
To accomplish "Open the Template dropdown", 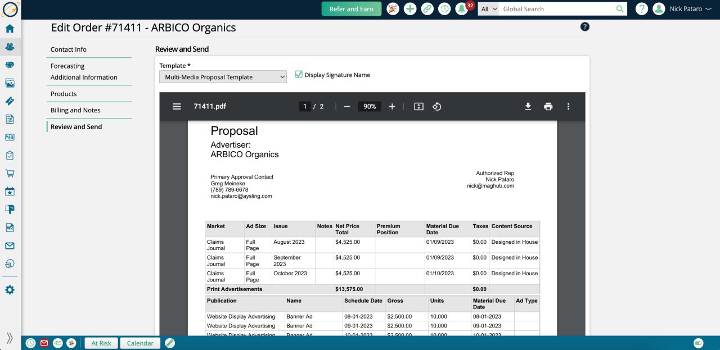I will pyautogui.click(x=223, y=76).
